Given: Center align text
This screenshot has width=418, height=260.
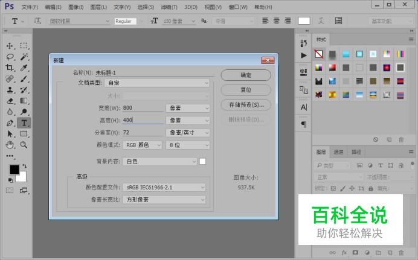Looking at the screenshot, I should click(277, 21).
